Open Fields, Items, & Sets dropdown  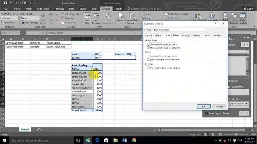177,14
